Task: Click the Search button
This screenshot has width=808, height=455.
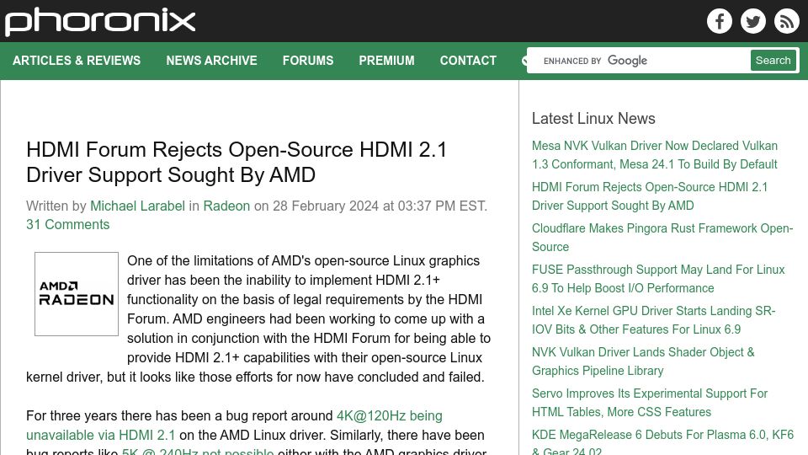Action: [x=773, y=61]
